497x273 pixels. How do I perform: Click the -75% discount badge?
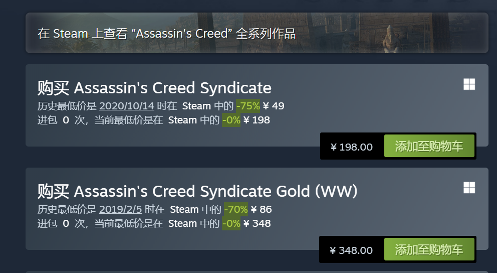click(248, 106)
